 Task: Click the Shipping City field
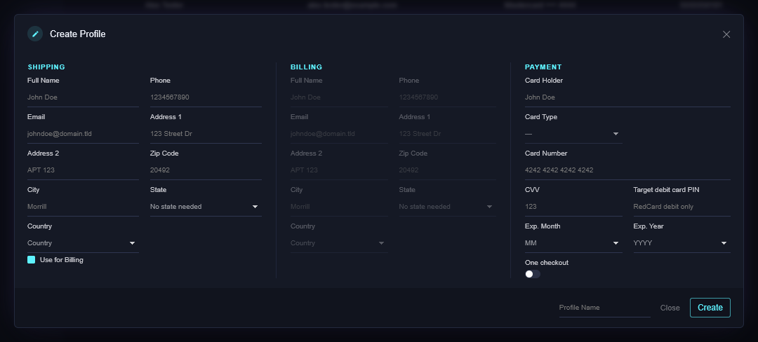click(83, 207)
